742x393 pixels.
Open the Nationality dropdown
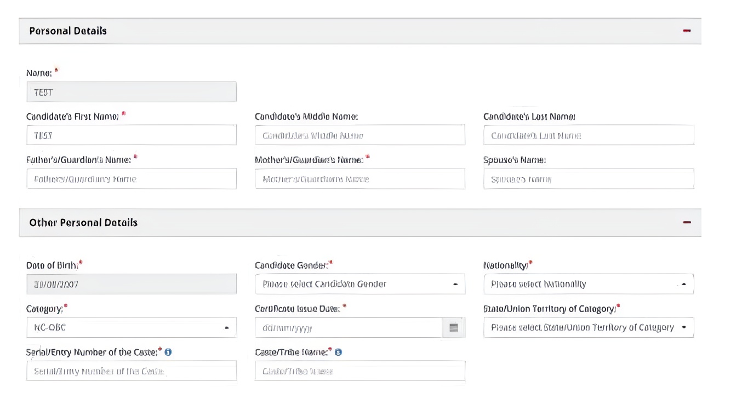pos(588,284)
